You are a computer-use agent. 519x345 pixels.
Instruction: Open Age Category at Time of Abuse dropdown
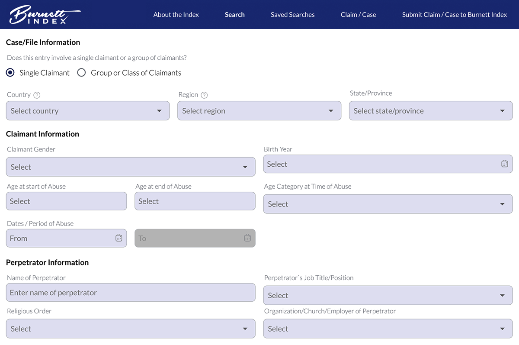click(388, 204)
